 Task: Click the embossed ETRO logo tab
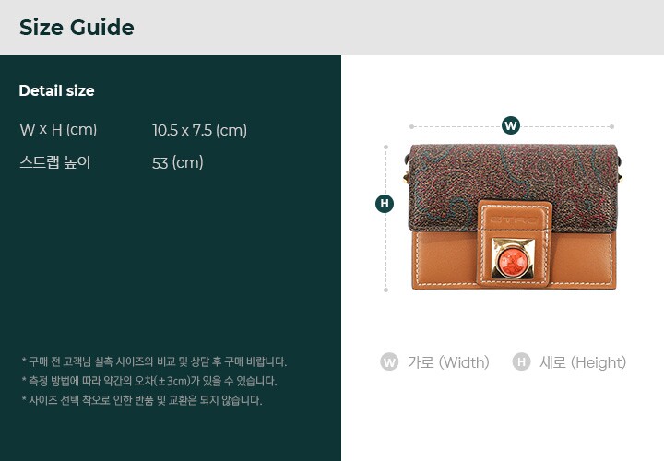pyautogui.click(x=514, y=220)
